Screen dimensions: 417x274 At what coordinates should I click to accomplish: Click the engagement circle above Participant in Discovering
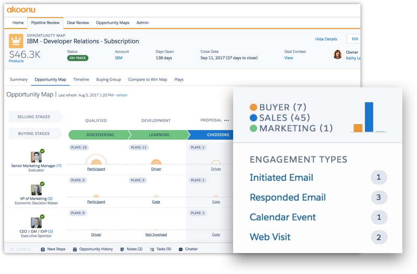pos(96,159)
